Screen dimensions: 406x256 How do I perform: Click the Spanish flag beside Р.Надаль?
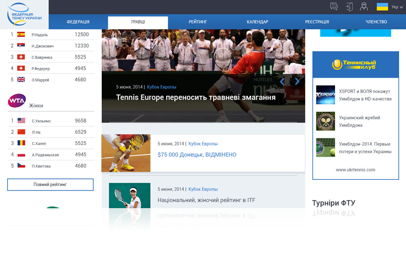coord(21,34)
